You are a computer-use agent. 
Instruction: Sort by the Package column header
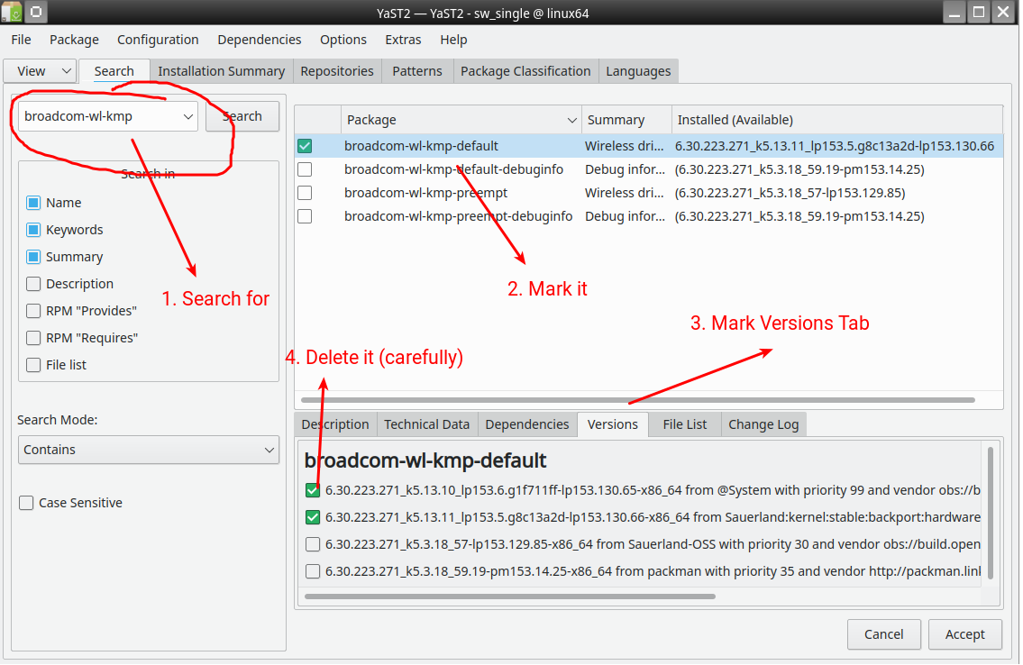click(461, 120)
